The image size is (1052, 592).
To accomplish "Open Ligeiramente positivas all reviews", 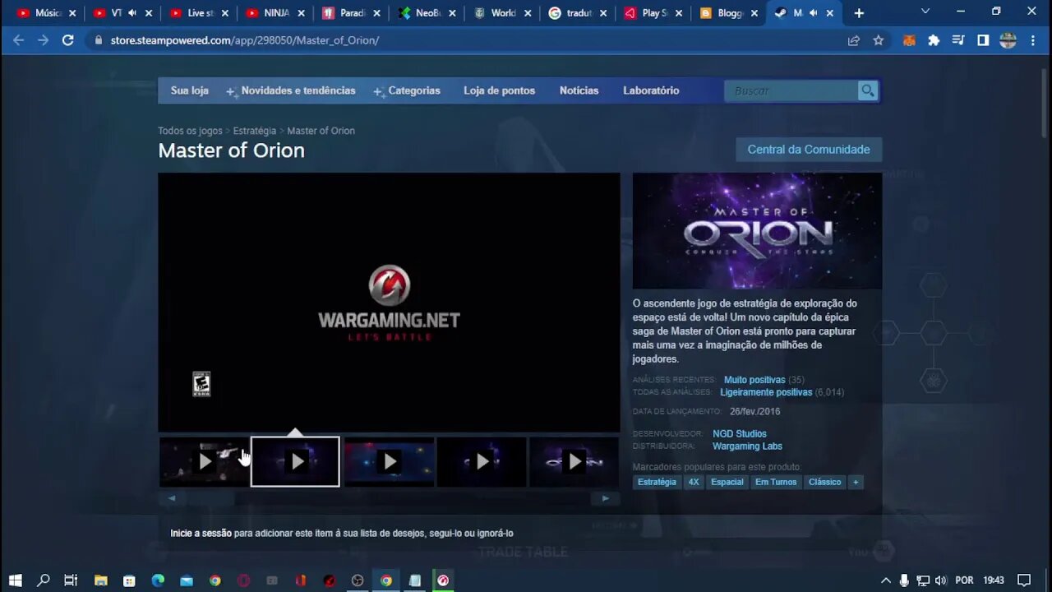I will coord(766,393).
